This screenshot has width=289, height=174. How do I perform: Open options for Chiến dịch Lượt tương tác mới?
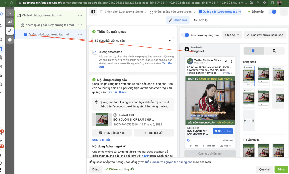click(80, 15)
